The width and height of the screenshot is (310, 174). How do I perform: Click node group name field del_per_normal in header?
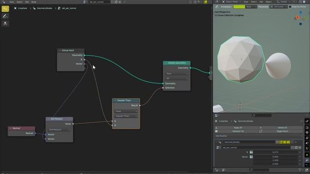[x=99, y=2]
